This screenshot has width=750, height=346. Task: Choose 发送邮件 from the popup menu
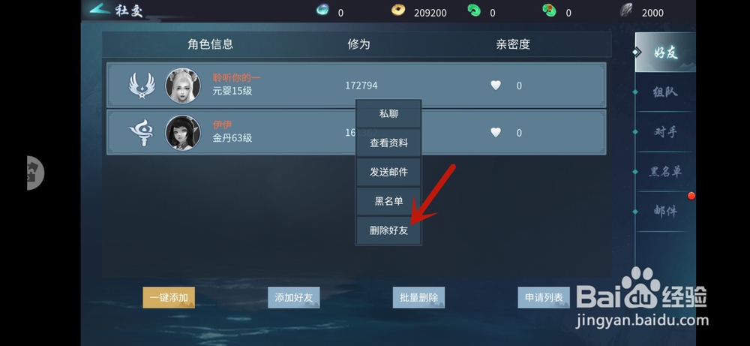[388, 172]
